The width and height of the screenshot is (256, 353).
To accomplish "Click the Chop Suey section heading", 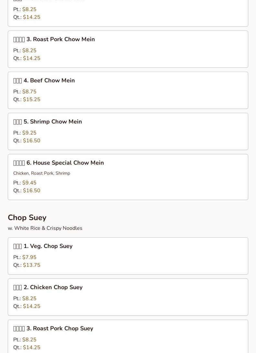I will (x=27, y=218).
